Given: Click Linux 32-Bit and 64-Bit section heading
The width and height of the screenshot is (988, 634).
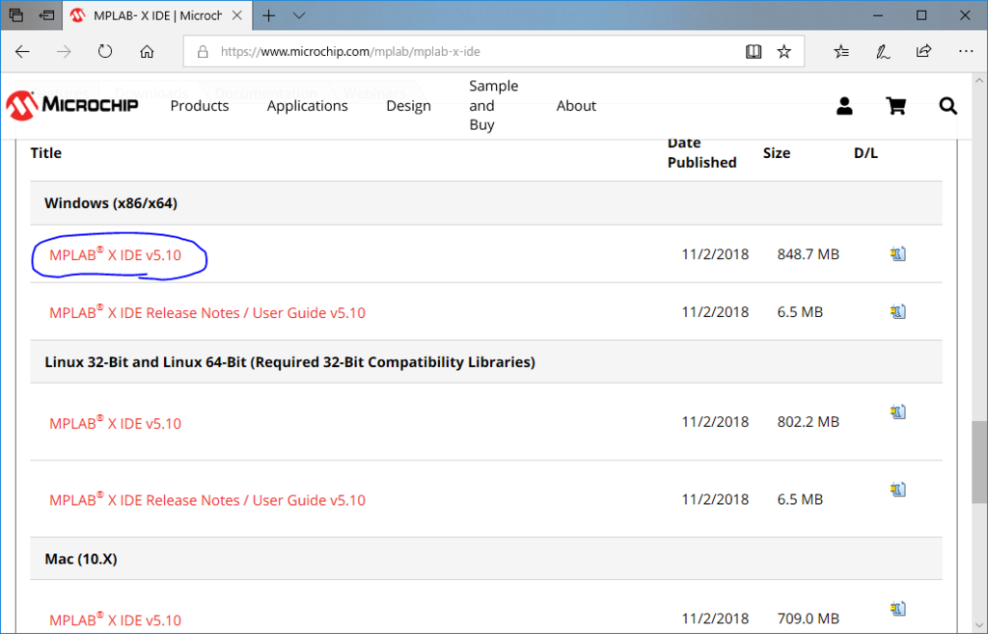Looking at the screenshot, I should 289,361.
